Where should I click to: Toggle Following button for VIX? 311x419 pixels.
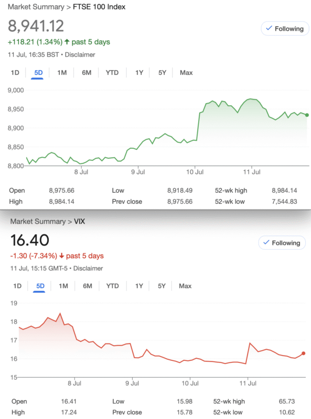pos(282,242)
